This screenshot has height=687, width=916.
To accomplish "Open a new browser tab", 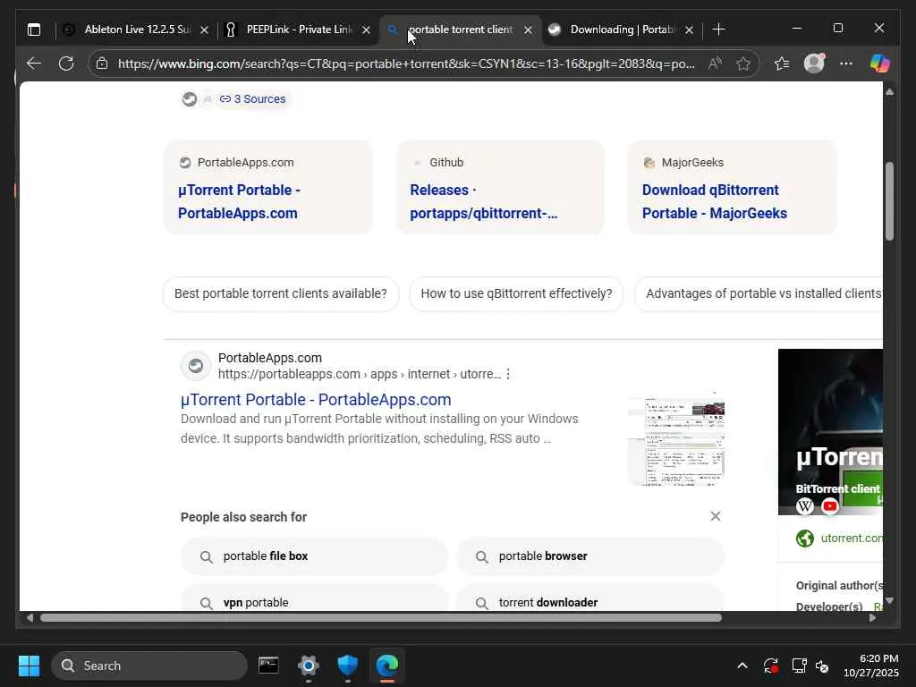I will click(x=719, y=30).
